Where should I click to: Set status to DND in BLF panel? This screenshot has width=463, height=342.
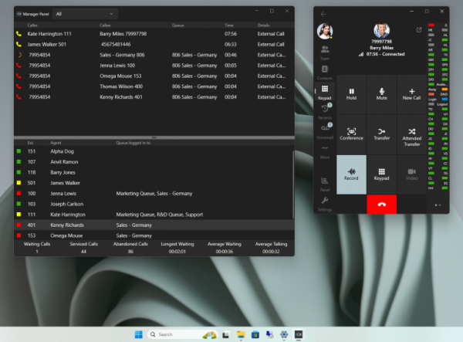438,94
